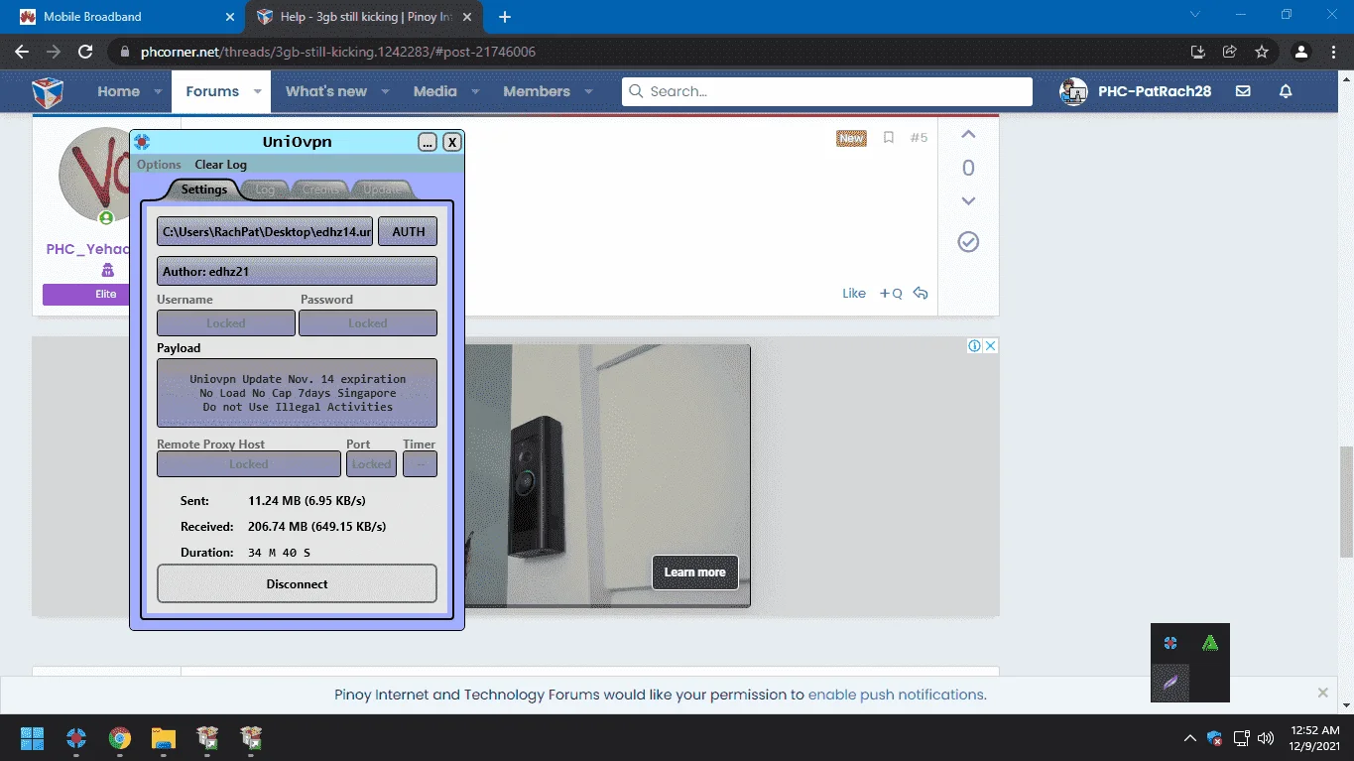
Task: Click the install app icon in address bar
Action: tap(1198, 52)
